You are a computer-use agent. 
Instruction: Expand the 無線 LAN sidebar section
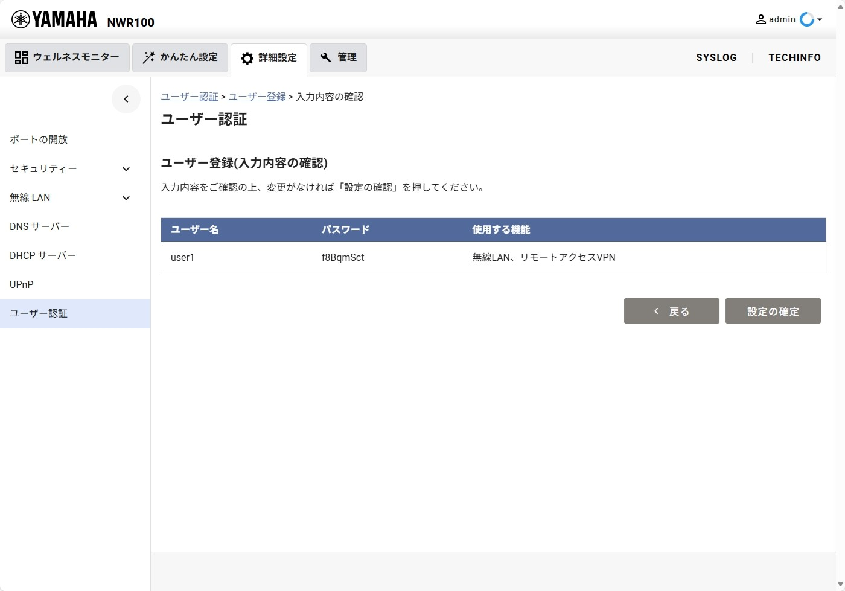126,198
